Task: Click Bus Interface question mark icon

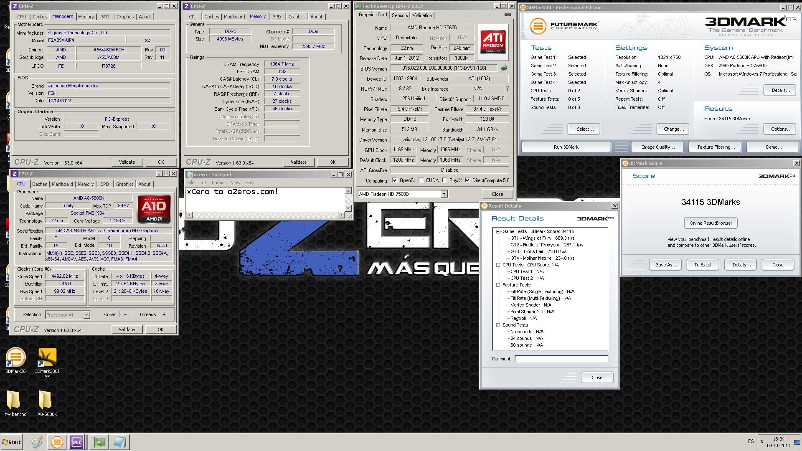Action: coord(508,89)
